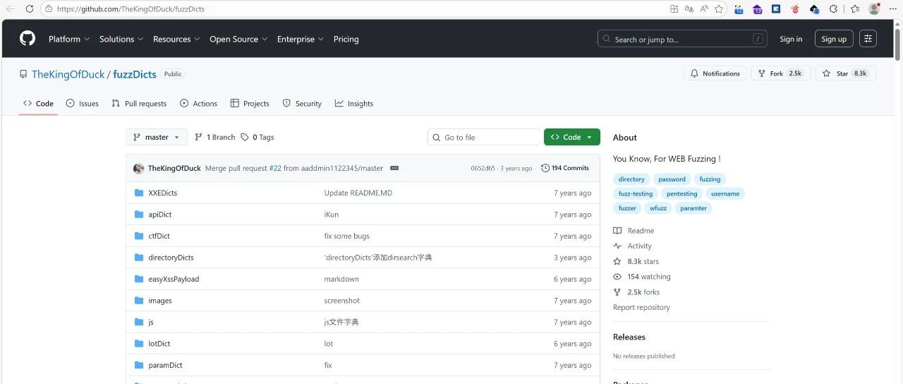Click the Sign in link

[x=791, y=39]
